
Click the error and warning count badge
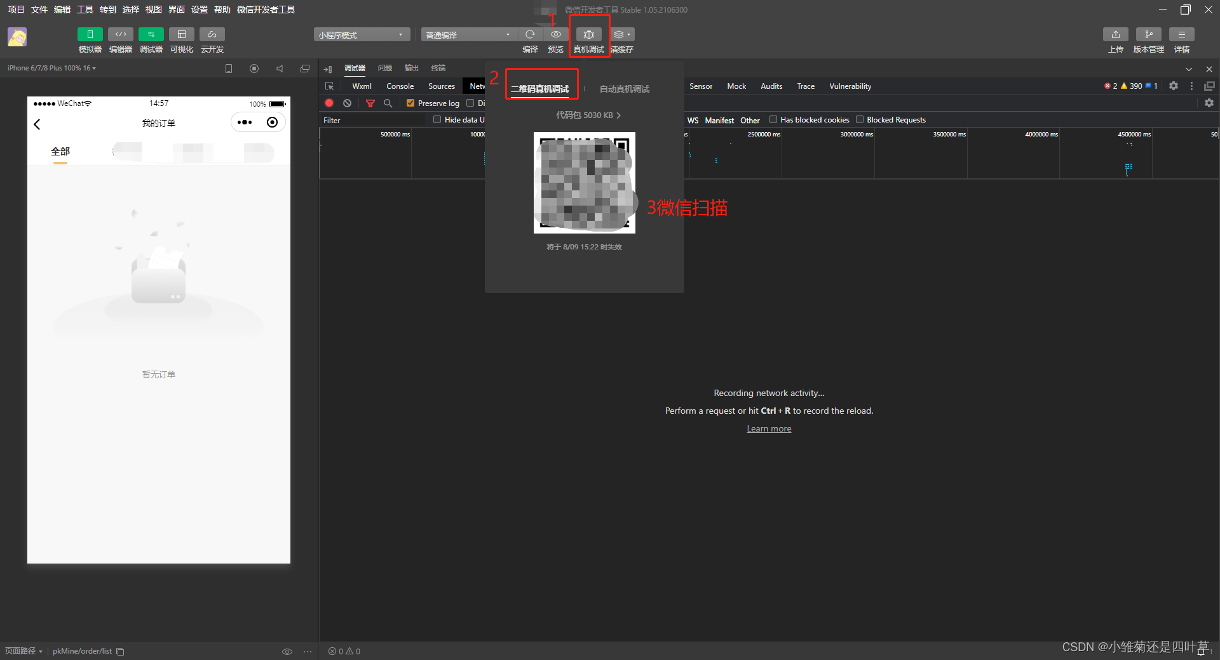coord(1131,86)
